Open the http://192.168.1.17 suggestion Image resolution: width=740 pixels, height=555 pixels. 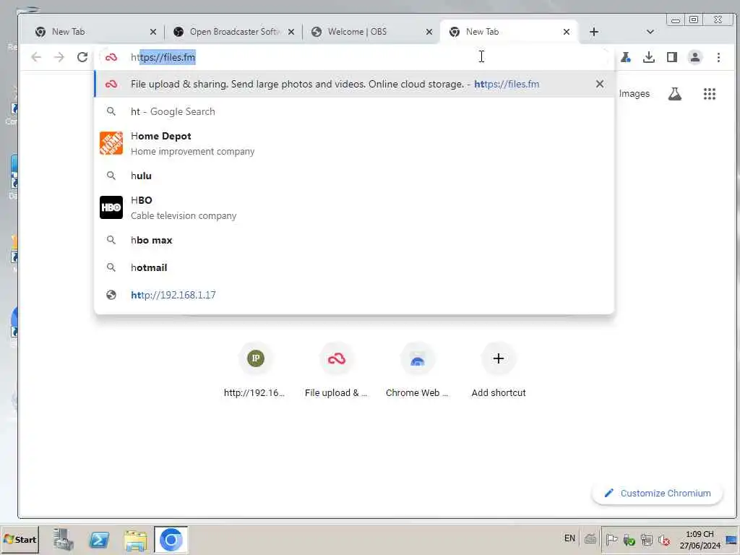[x=354, y=295]
